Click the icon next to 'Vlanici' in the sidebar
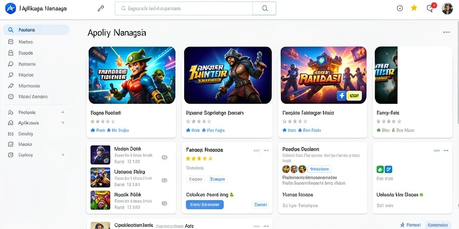 coord(11,144)
